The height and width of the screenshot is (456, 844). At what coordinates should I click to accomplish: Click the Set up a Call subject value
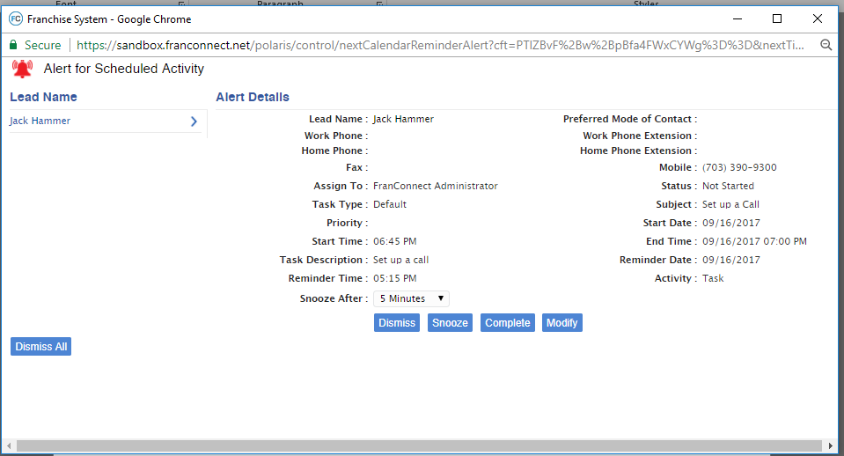(730, 204)
